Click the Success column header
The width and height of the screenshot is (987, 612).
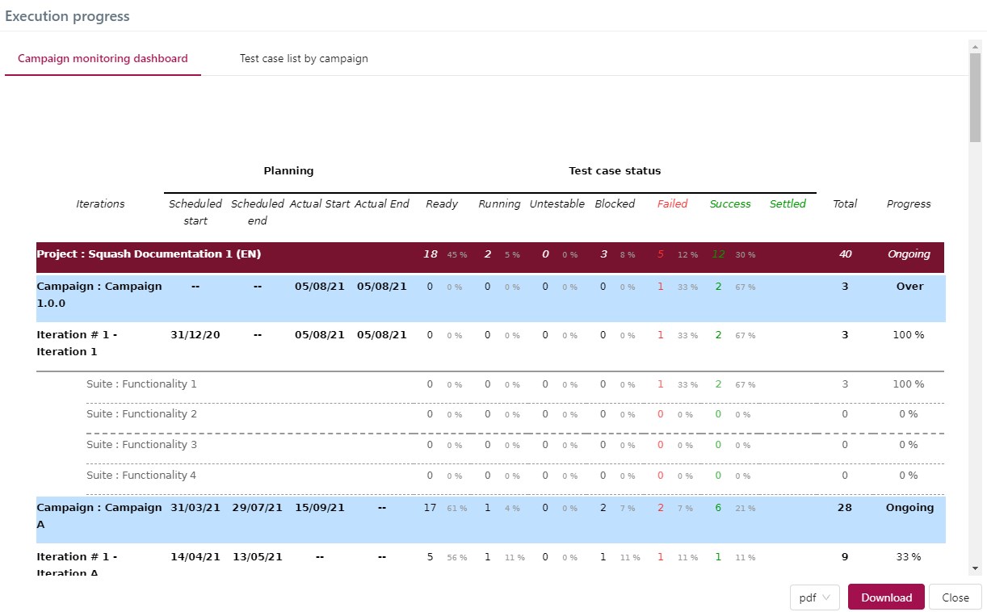730,204
